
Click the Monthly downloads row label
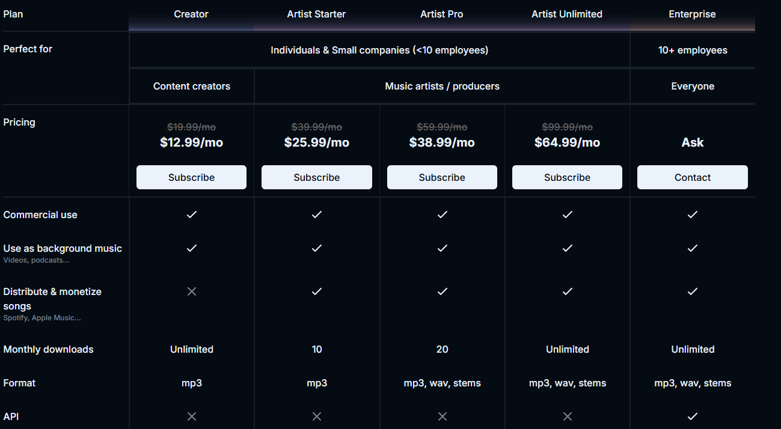[48, 349]
